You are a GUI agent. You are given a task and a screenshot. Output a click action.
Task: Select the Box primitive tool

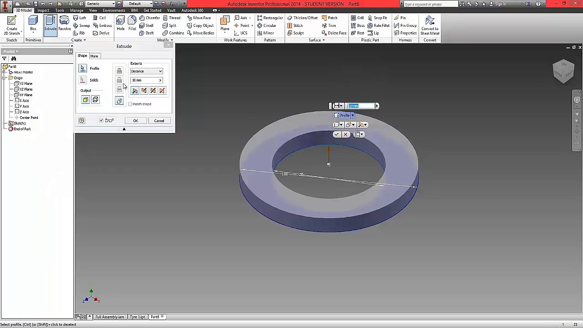pyautogui.click(x=33, y=24)
